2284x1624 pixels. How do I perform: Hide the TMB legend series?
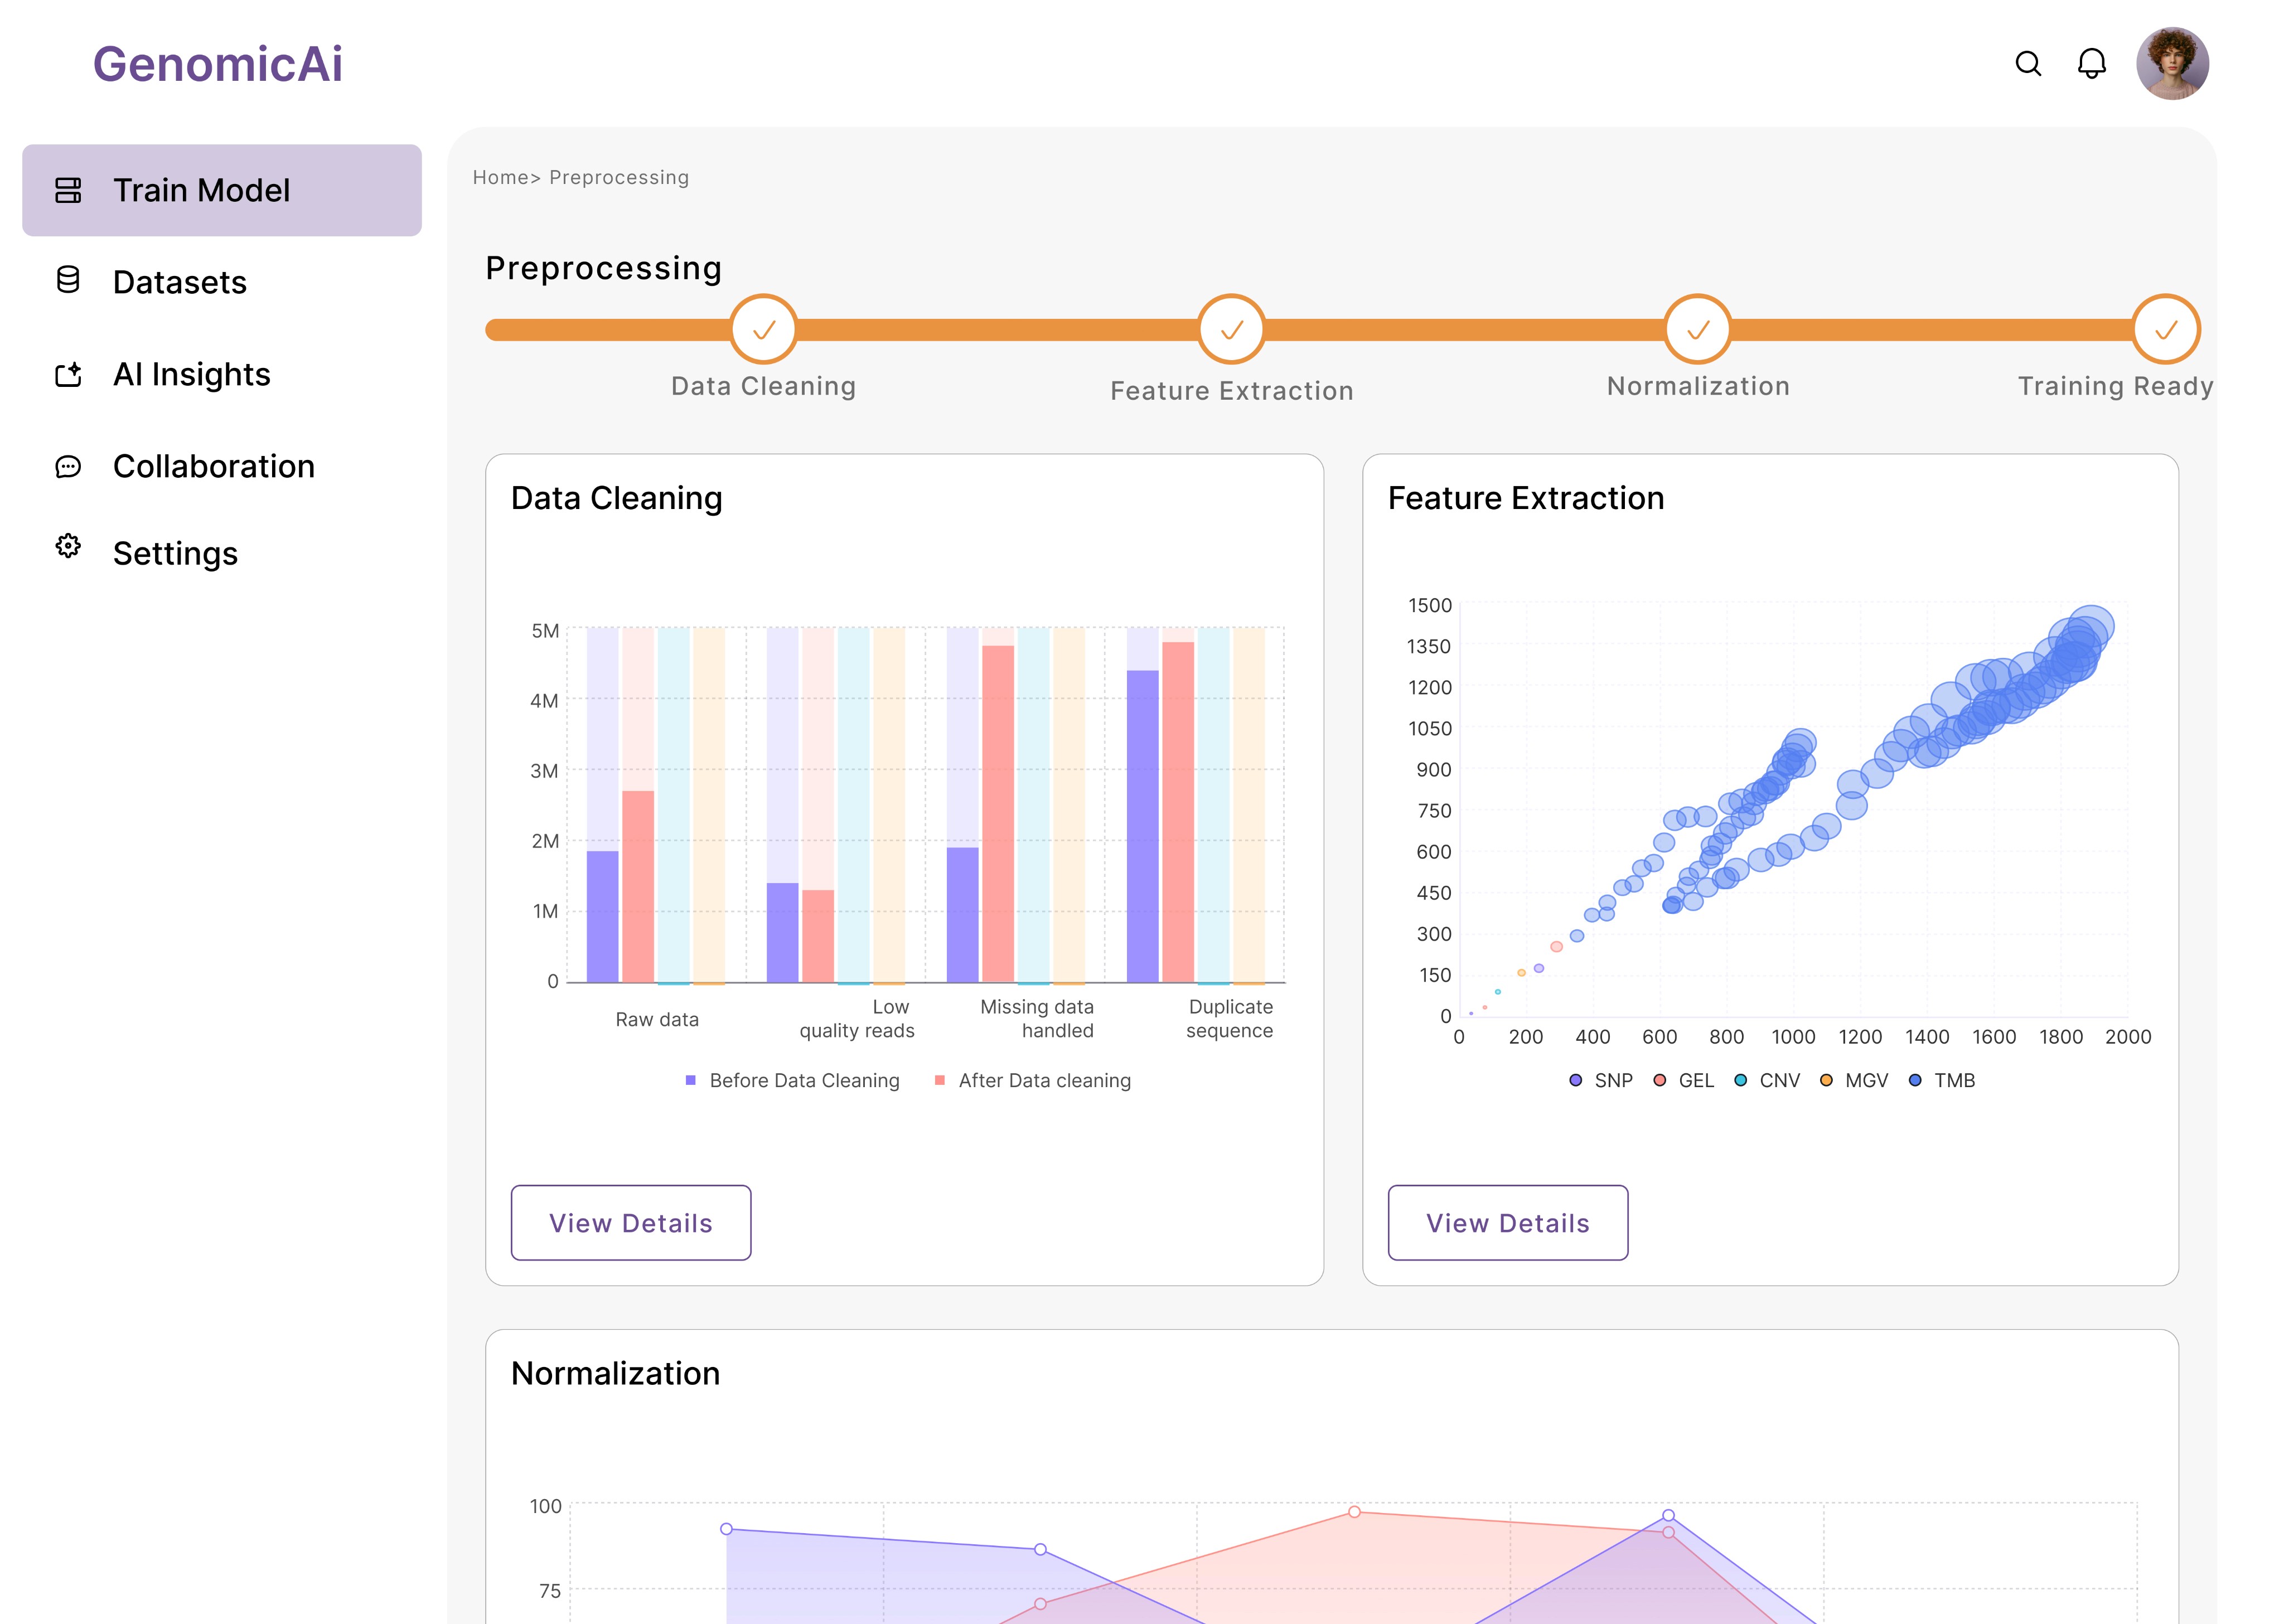click(x=1942, y=1080)
